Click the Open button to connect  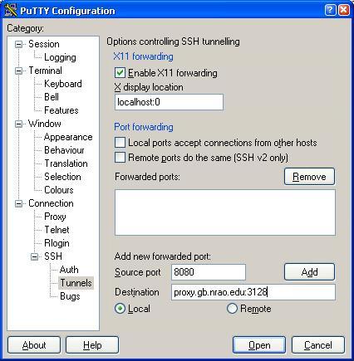coord(259,345)
